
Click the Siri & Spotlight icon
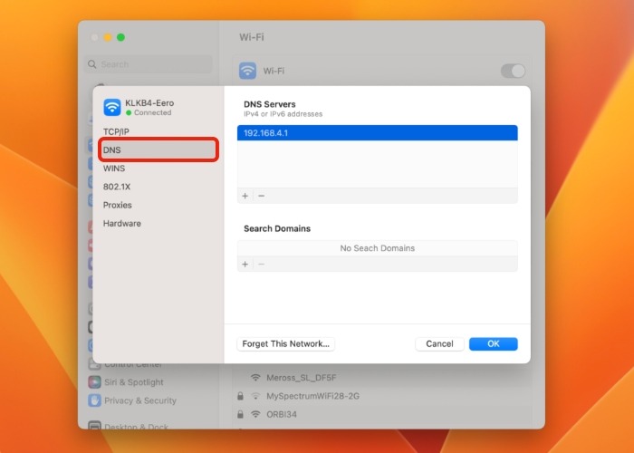(x=94, y=382)
